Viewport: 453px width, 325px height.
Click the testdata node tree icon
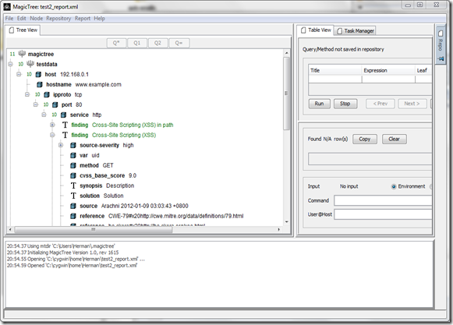[x=30, y=64]
